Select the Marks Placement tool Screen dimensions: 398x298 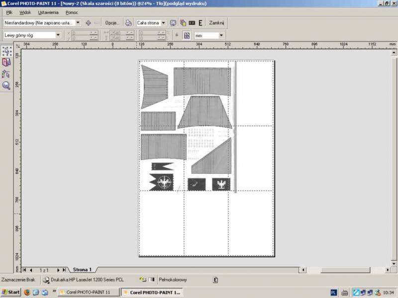tap(7, 74)
